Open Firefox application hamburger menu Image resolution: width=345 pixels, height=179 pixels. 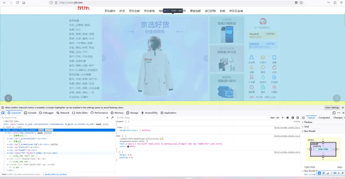[341, 3]
